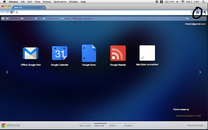This screenshot has height=130, width=208.
Task: Open the Survey Qualtrics bookmark
Action: click(x=83, y=19)
